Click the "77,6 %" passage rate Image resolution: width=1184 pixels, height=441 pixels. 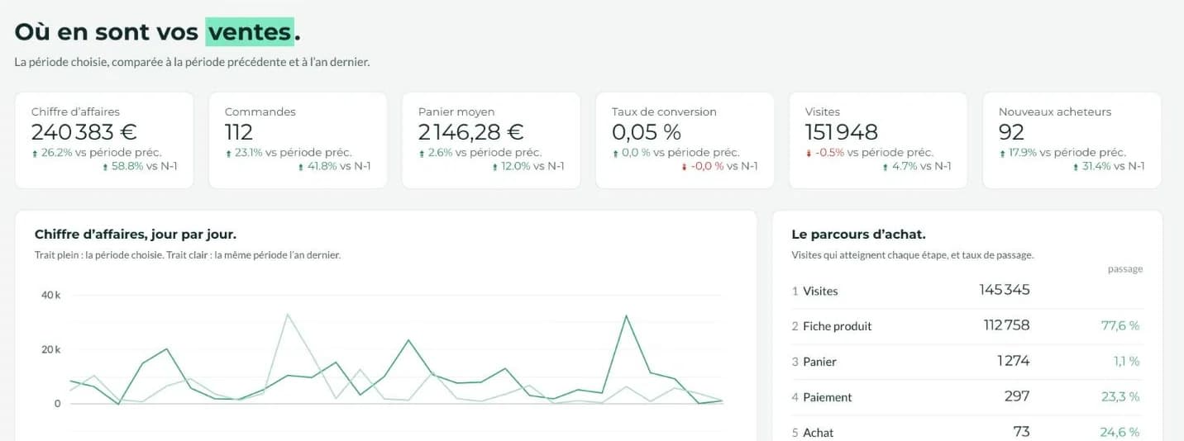click(x=1121, y=326)
